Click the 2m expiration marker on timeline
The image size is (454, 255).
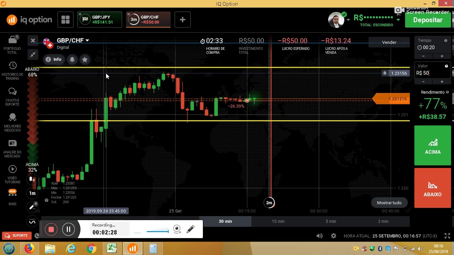(269, 203)
